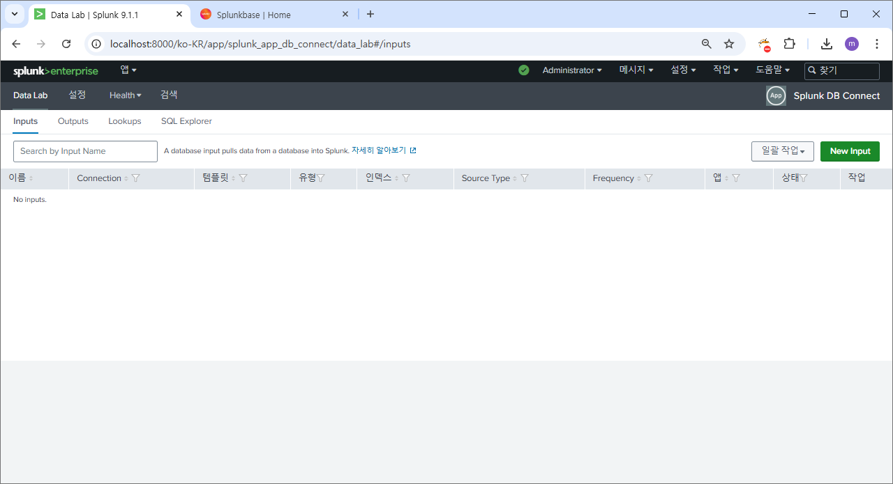Click the 인덱스 column header

point(379,178)
